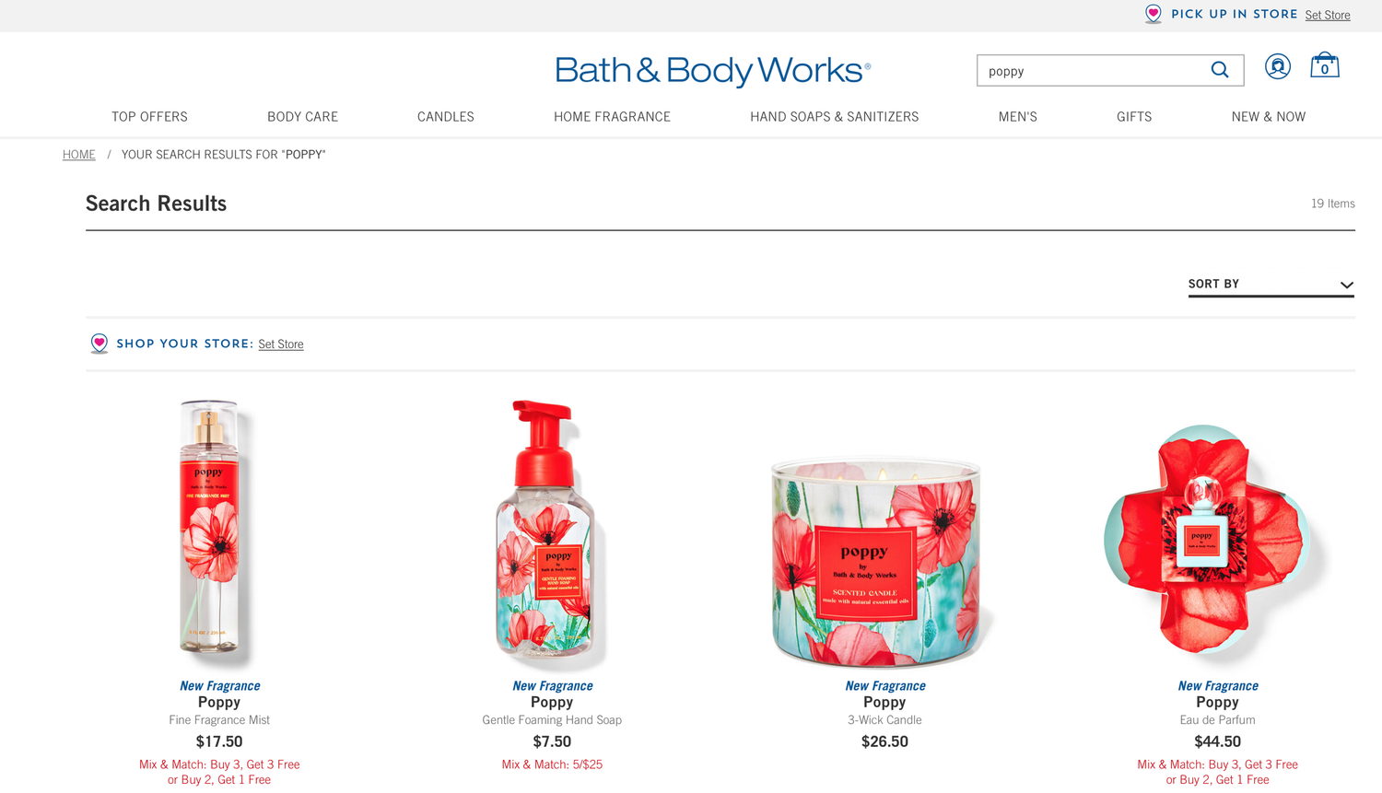Click the Bath & Body Works logo

(x=712, y=70)
